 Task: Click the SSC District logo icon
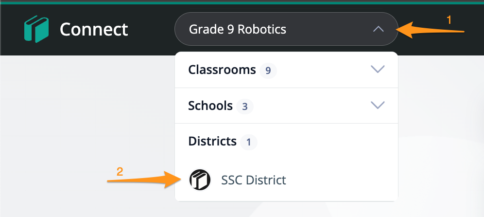tap(200, 180)
